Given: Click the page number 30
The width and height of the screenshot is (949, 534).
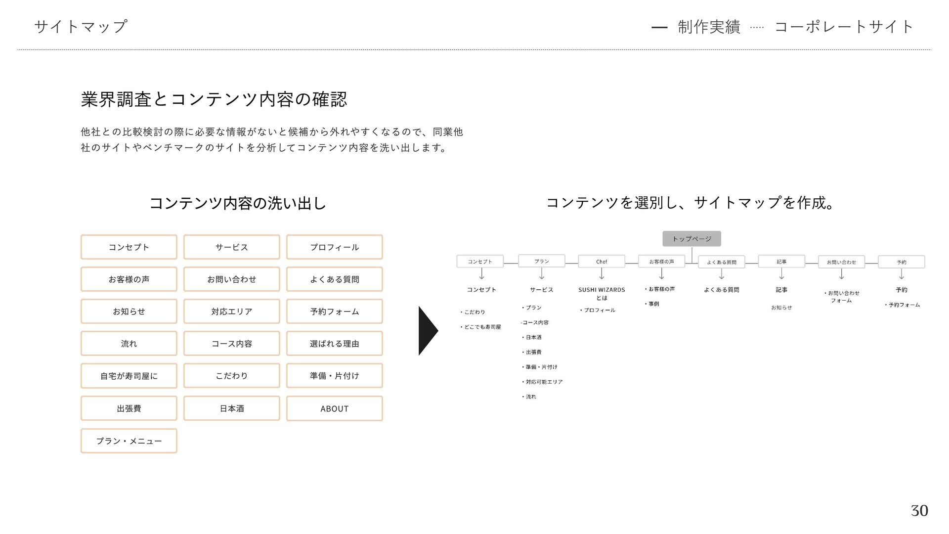Looking at the screenshot, I should click(x=919, y=511).
